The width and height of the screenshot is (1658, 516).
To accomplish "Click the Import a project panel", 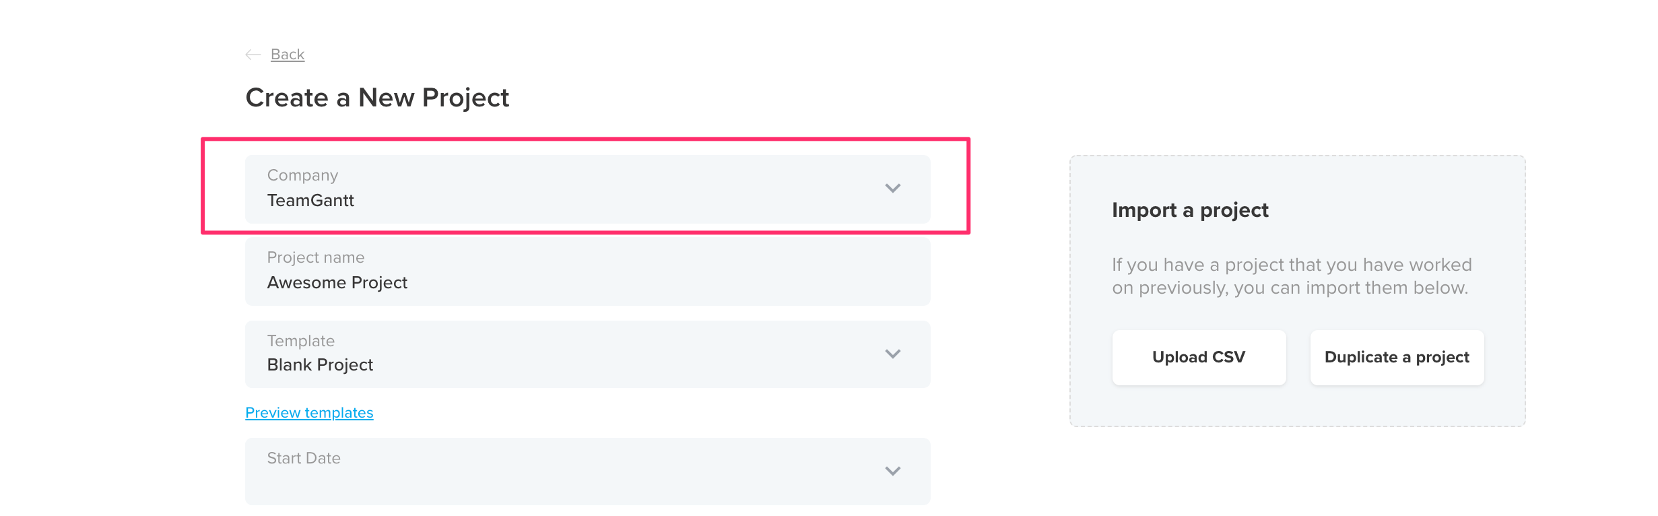I will pos(1298,290).
